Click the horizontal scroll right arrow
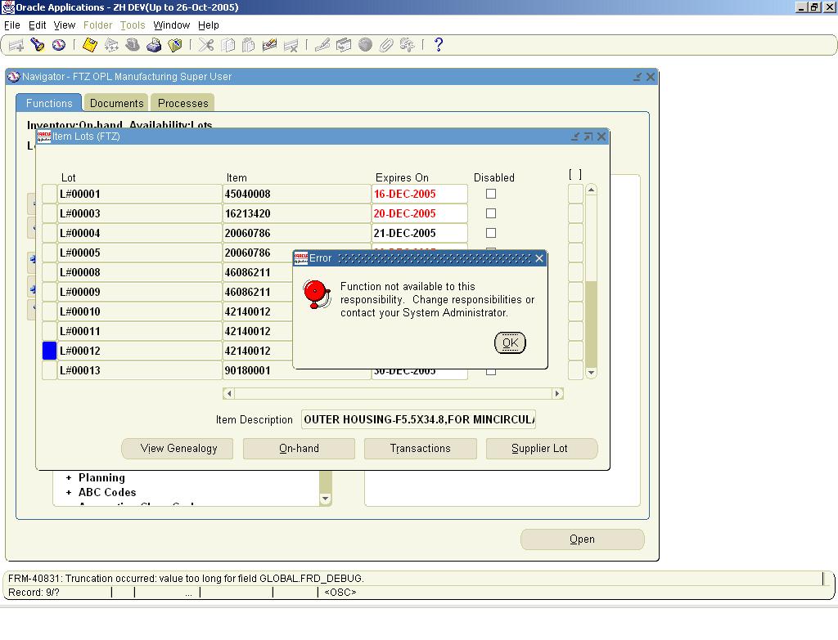This screenshot has height=640, width=838. pyautogui.click(x=557, y=393)
